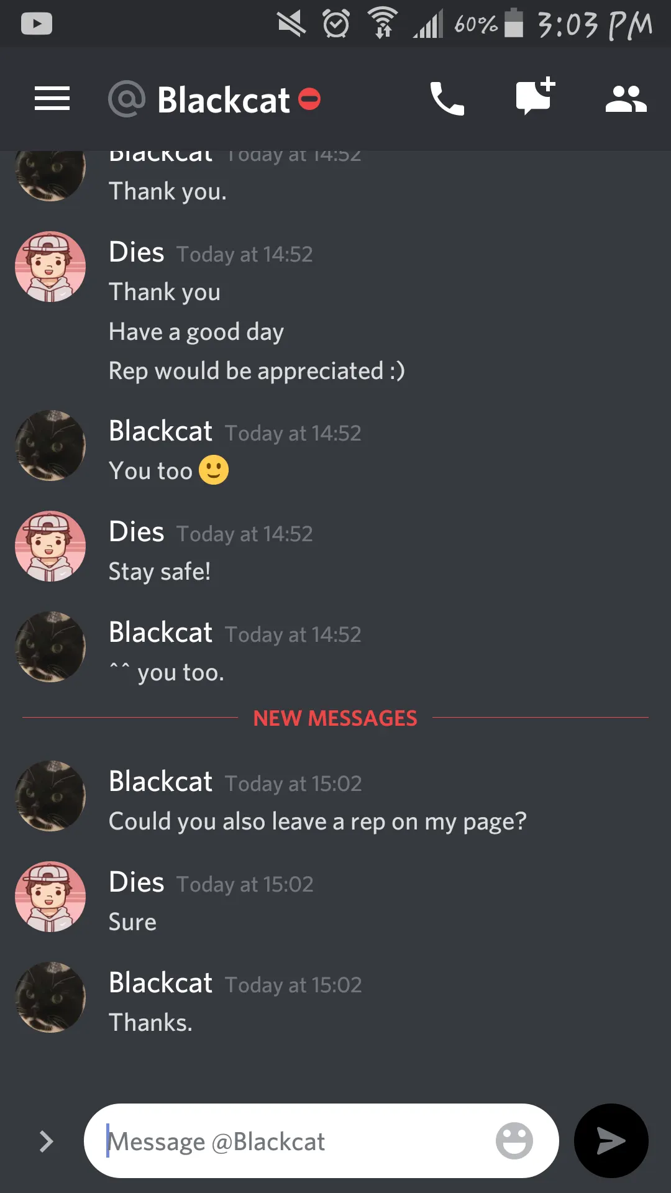Expand the message options chevron
The image size is (671, 1193).
[x=47, y=1141]
